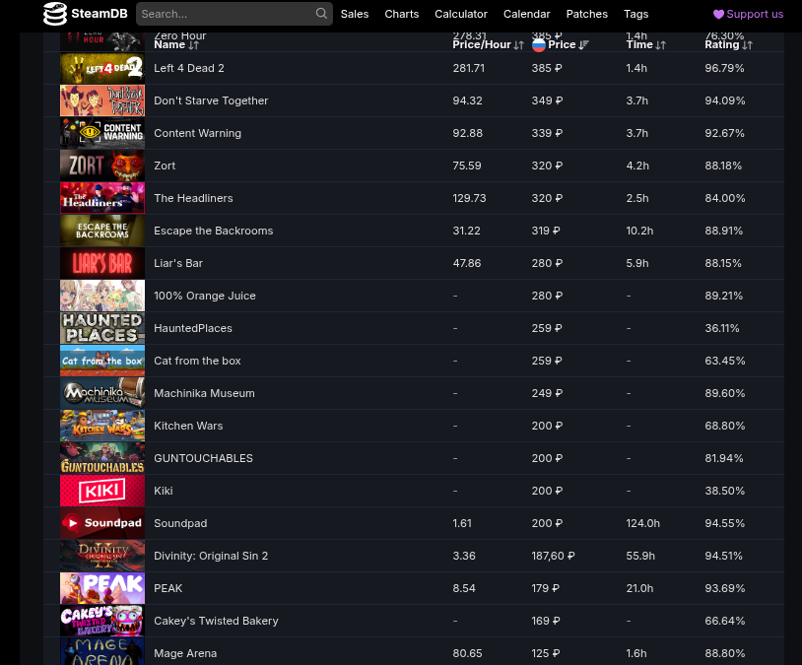Click the Mage Arena name link
802x665 pixels.
click(x=185, y=653)
